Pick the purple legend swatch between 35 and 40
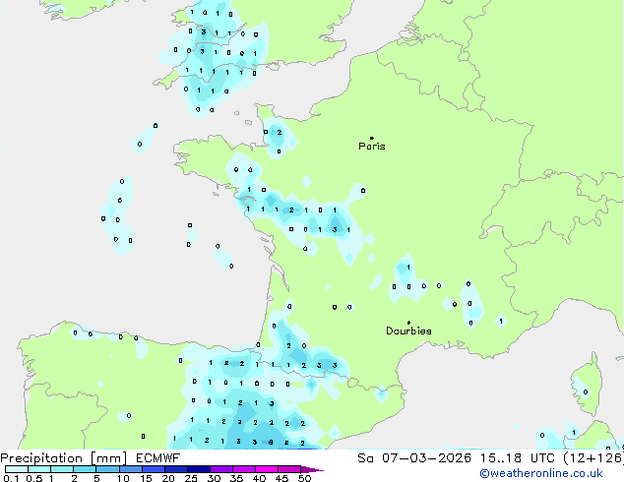 (248, 469)
